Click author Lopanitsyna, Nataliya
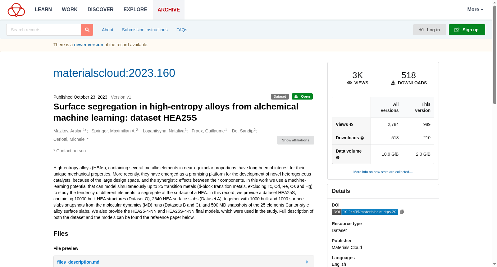Image resolution: width=497 pixels, height=267 pixels. (164, 131)
